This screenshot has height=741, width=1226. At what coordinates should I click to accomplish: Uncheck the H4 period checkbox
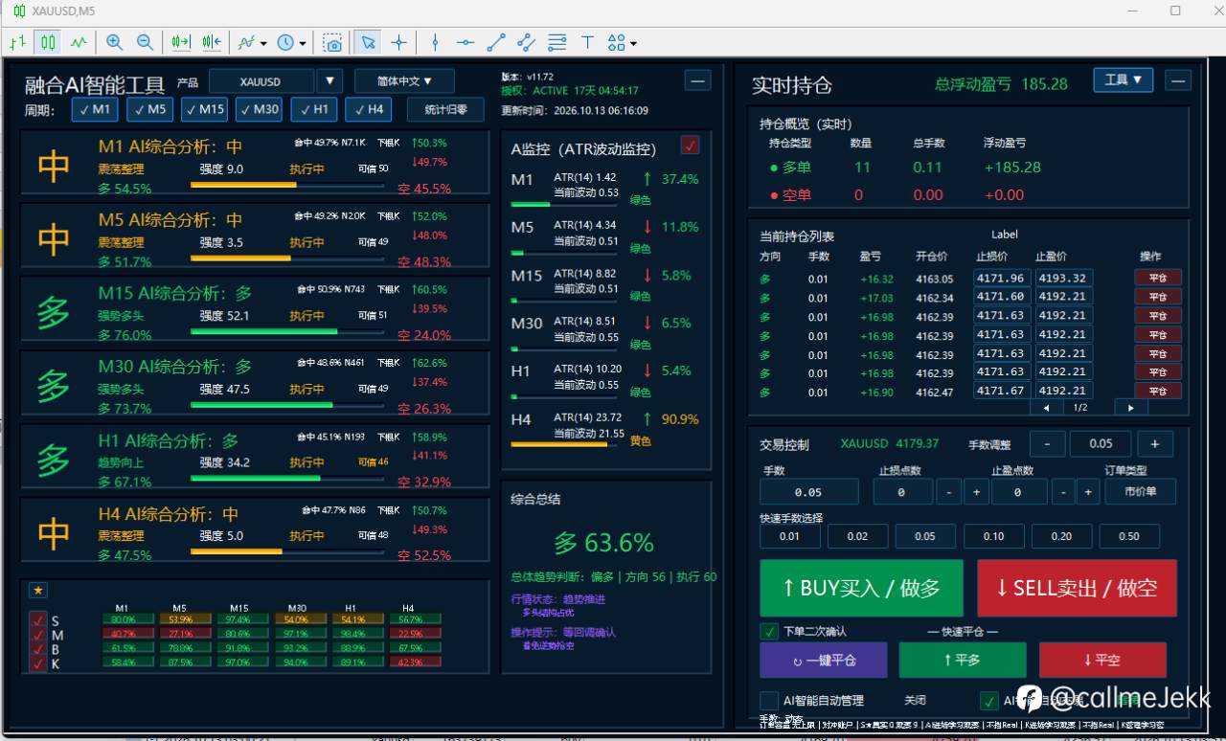click(x=368, y=109)
